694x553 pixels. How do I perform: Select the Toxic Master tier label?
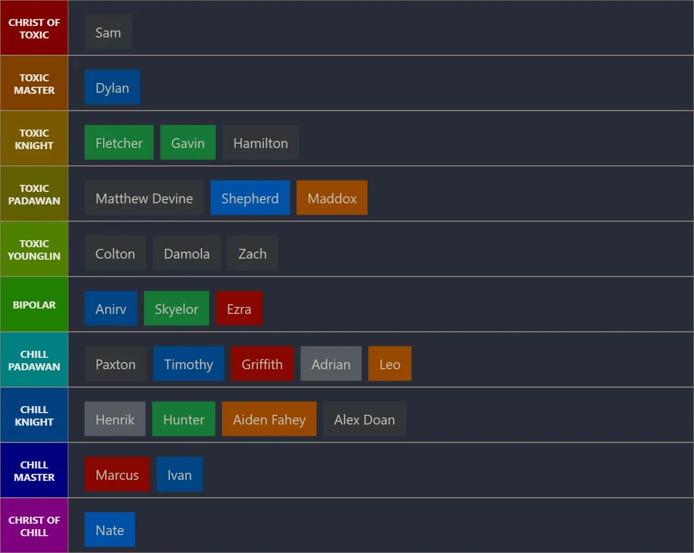34,83
